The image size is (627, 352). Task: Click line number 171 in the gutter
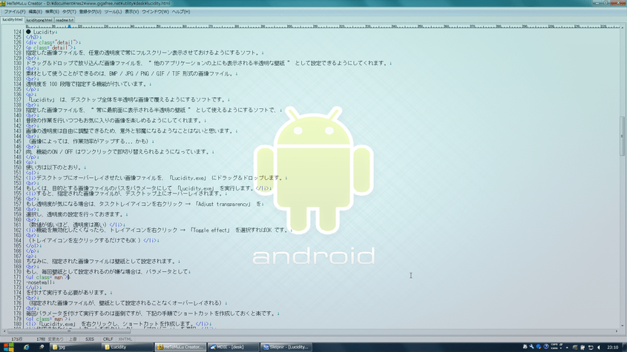pos(17,277)
